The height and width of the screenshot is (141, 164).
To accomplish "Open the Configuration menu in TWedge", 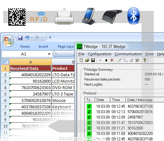I will 100,54.
